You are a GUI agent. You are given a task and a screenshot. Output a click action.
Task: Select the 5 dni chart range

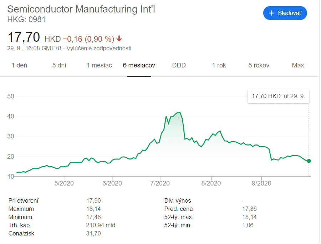tap(59, 65)
